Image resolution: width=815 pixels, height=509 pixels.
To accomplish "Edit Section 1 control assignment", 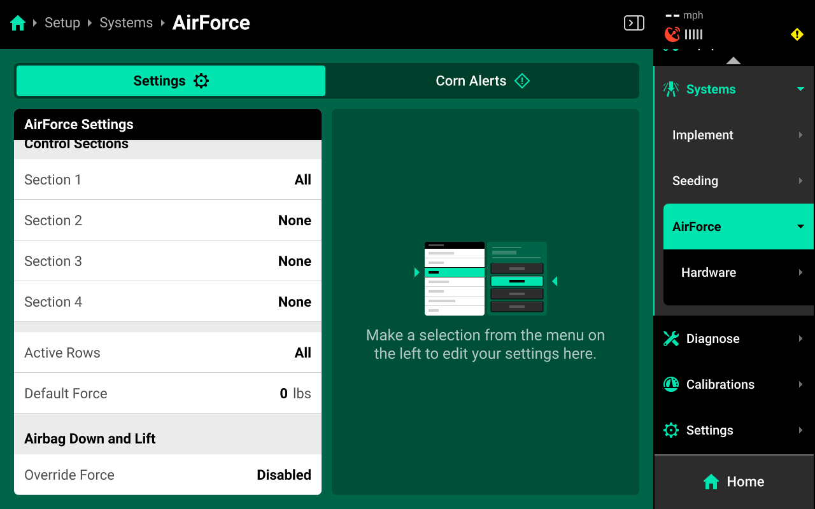I will coord(167,179).
